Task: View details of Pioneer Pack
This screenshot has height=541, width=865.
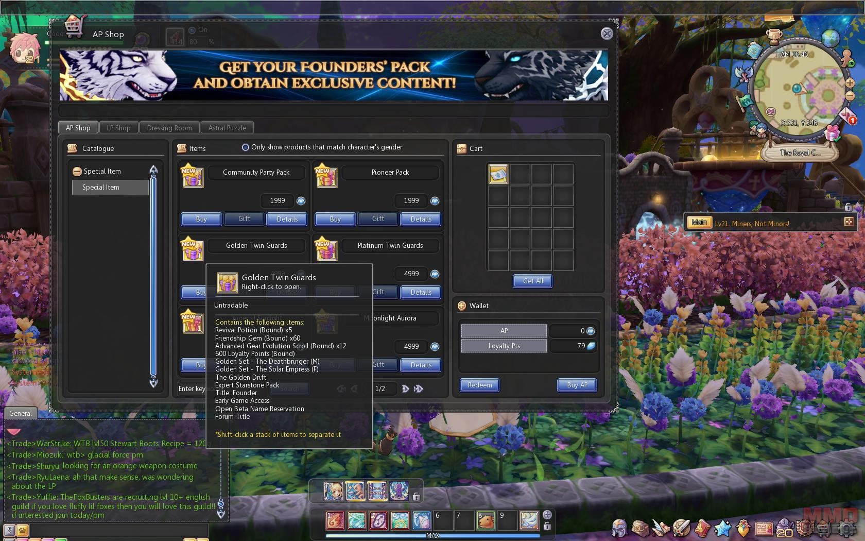Action: click(x=421, y=219)
